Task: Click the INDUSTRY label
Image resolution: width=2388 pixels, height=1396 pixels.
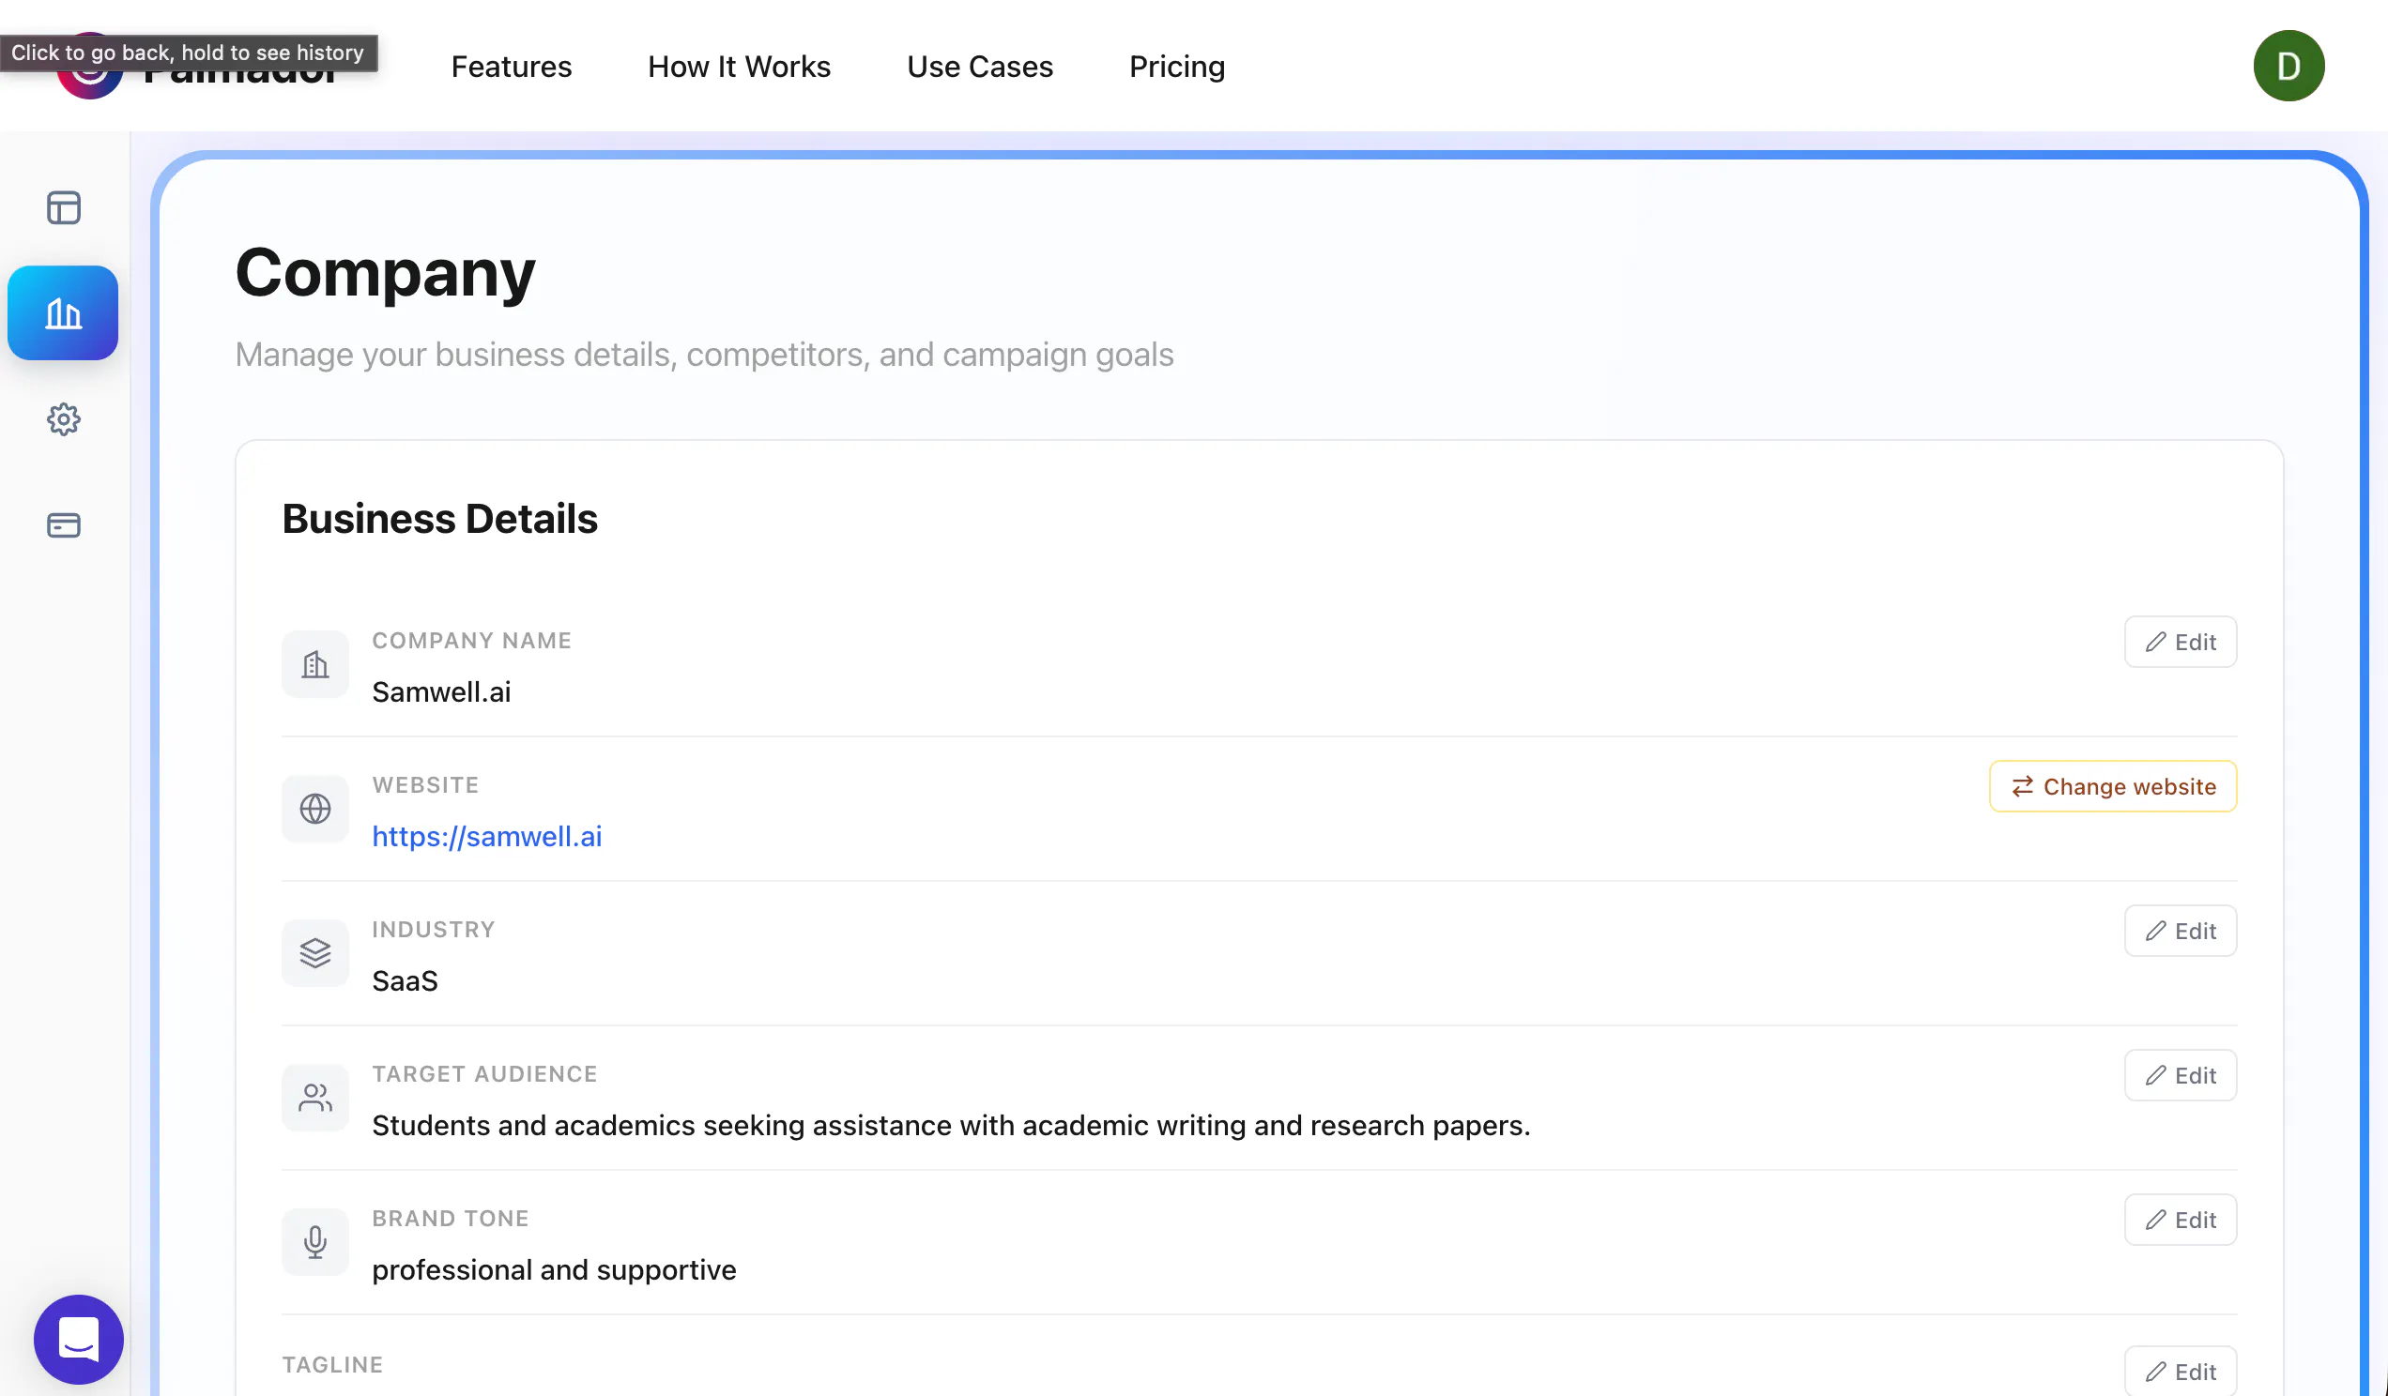Action: point(434,930)
